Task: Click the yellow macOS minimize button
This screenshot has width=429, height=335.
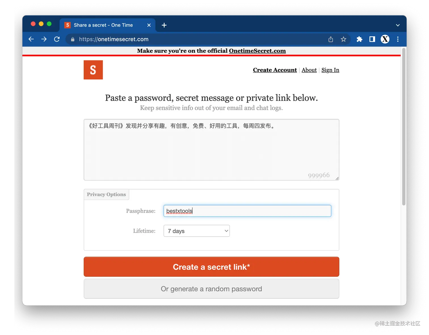Action: click(x=41, y=24)
